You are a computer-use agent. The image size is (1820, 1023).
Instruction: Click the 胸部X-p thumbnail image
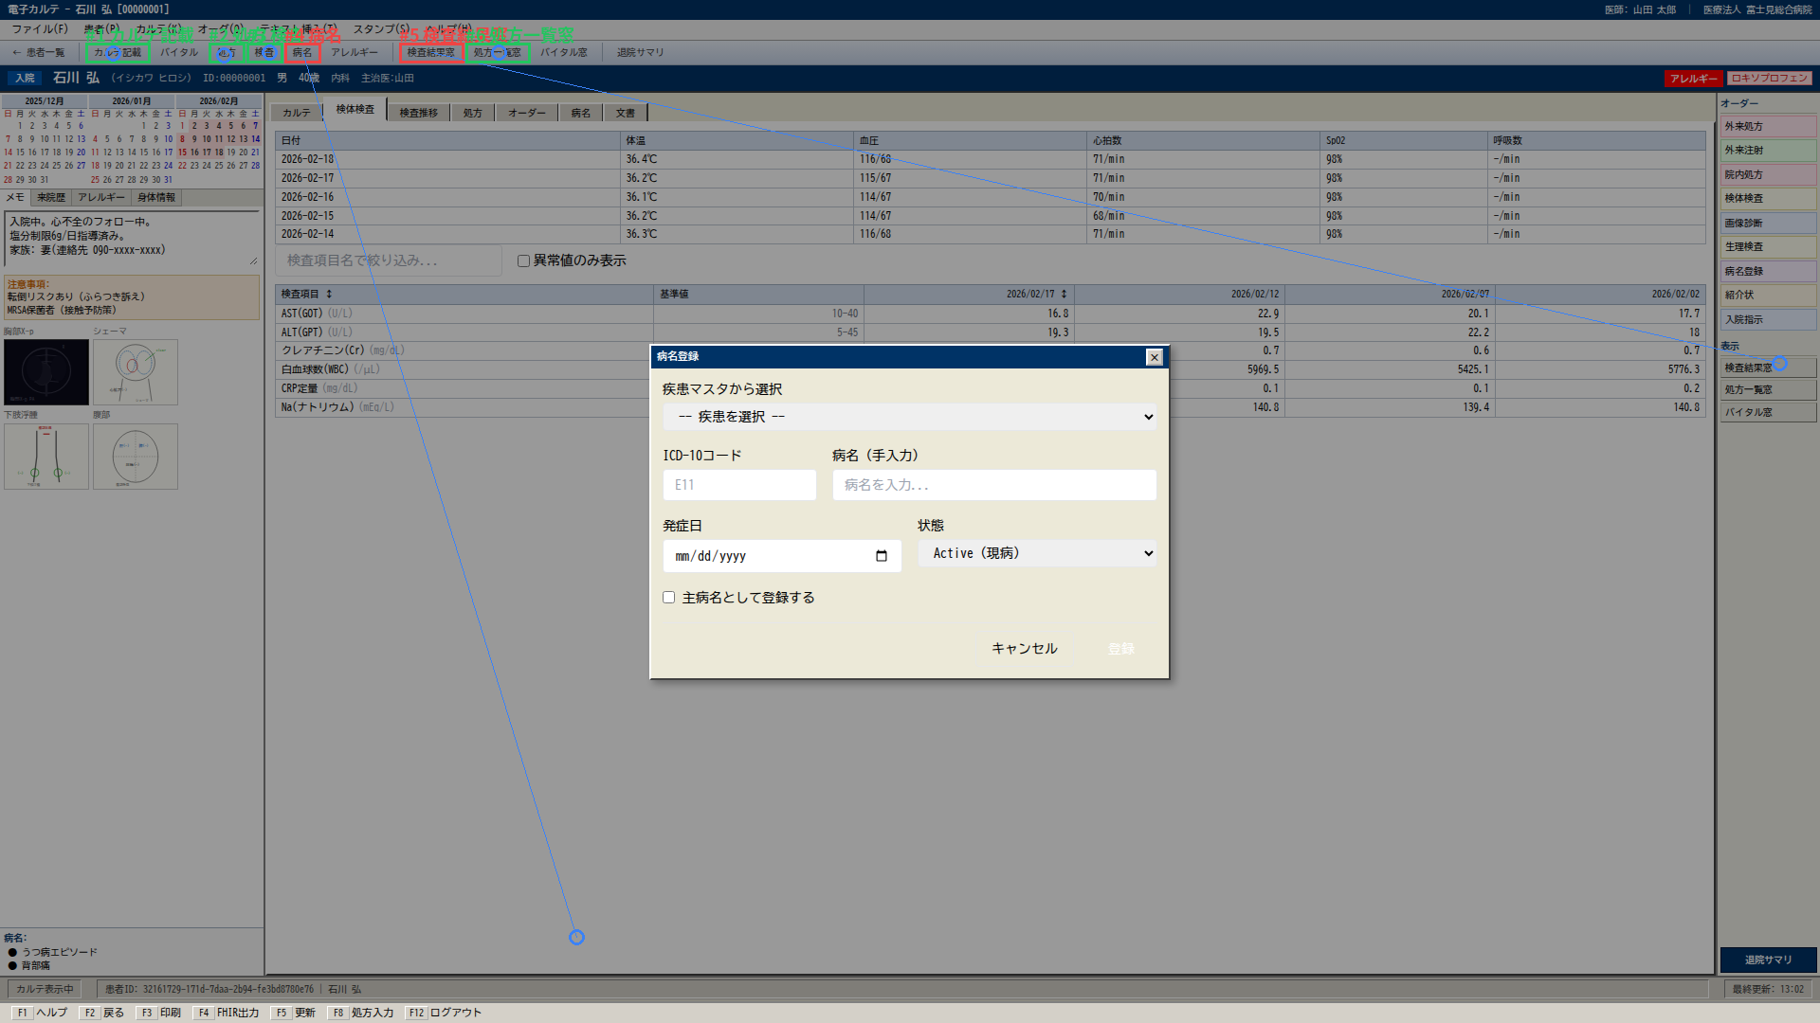pyautogui.click(x=46, y=372)
